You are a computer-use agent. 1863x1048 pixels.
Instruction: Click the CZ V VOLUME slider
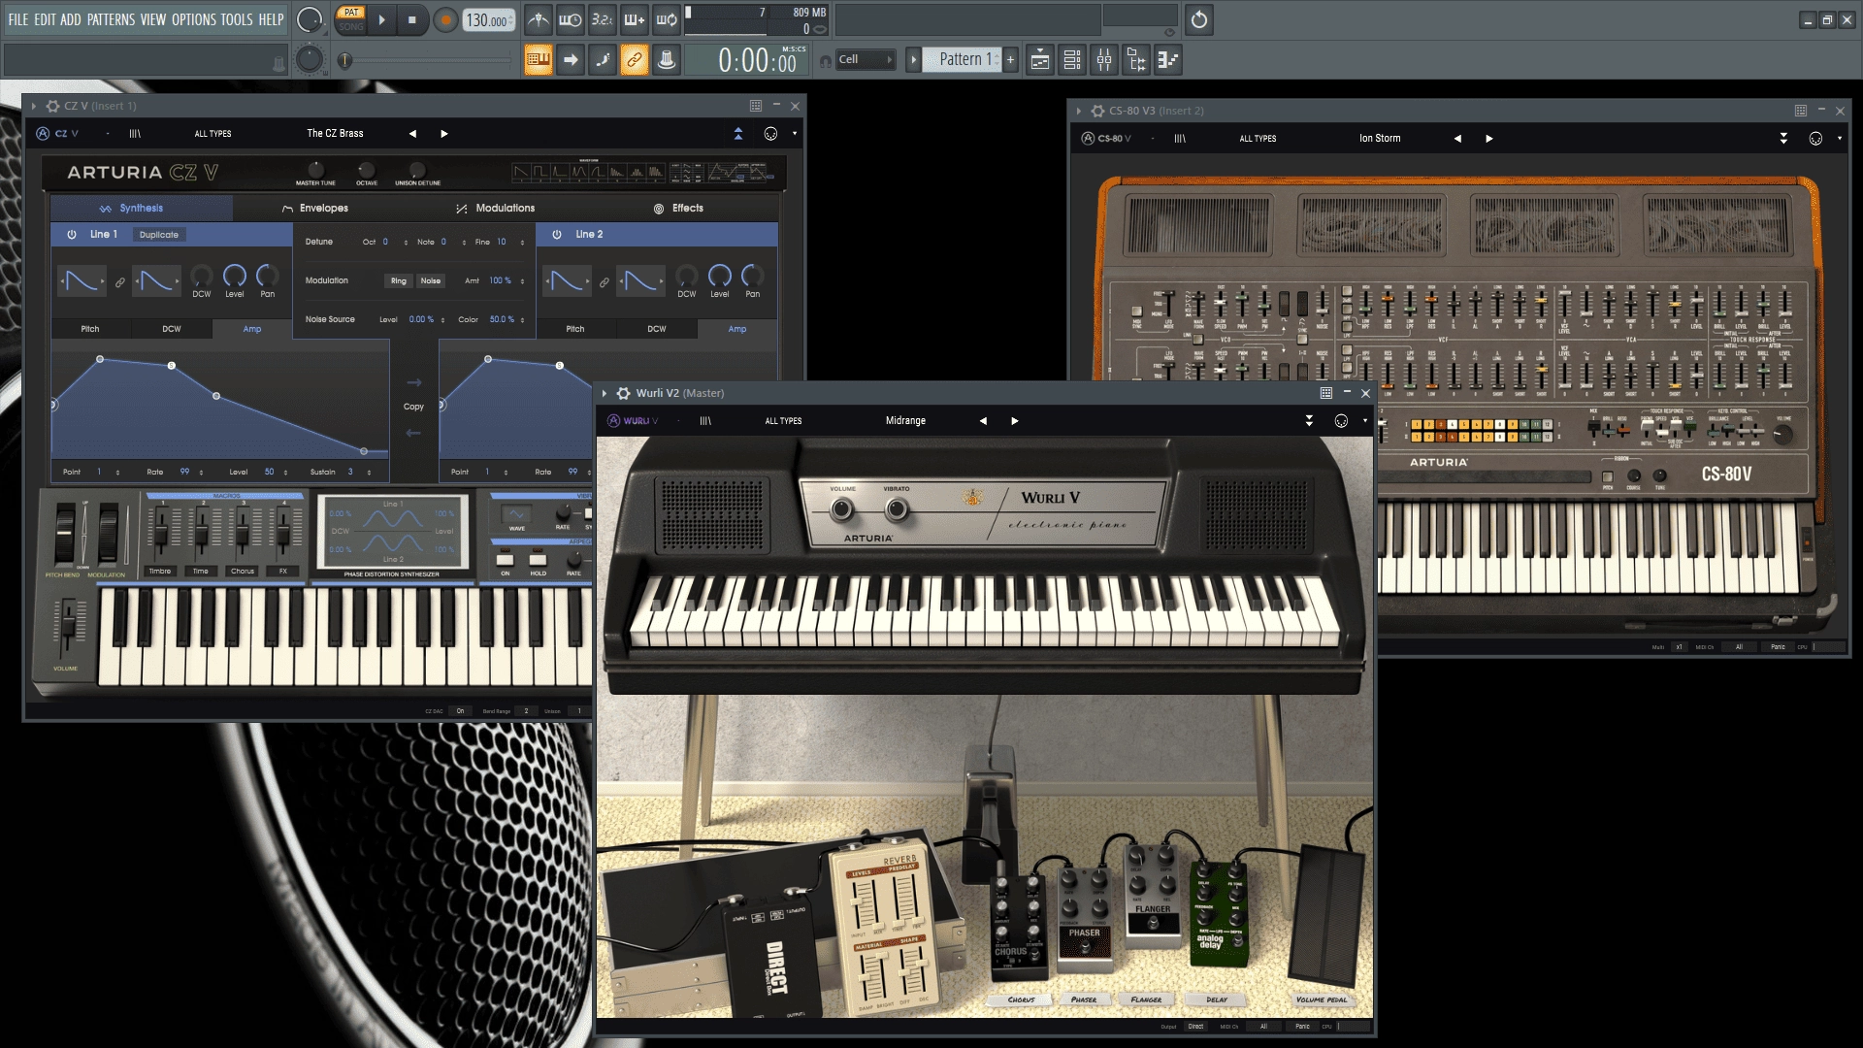coord(68,628)
